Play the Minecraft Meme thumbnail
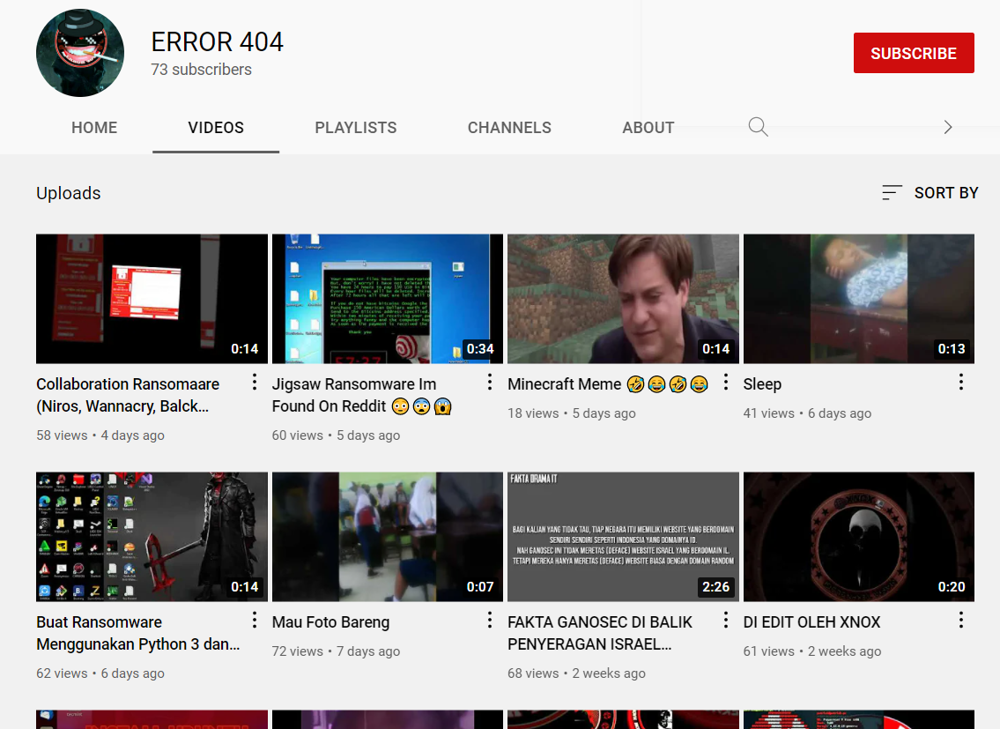The width and height of the screenshot is (1000, 729). [623, 299]
